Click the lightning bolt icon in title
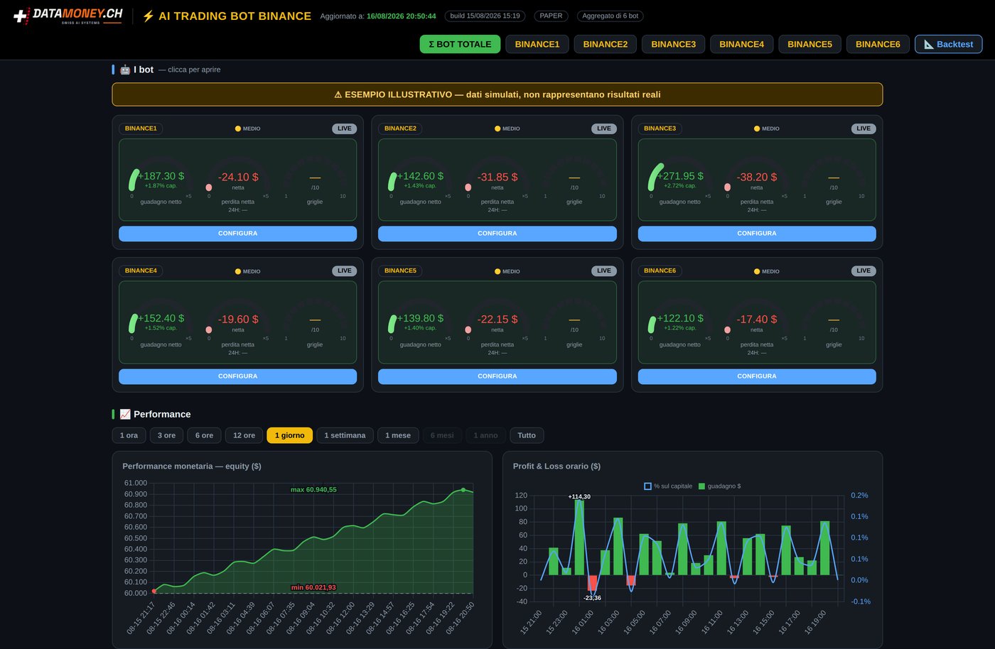 [x=148, y=16]
